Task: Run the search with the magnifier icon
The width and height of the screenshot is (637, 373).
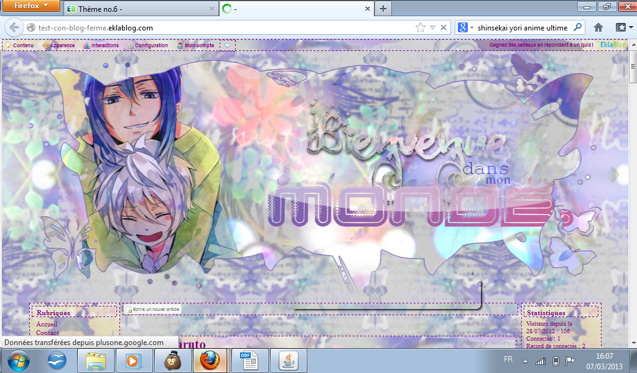Action: pyautogui.click(x=577, y=27)
